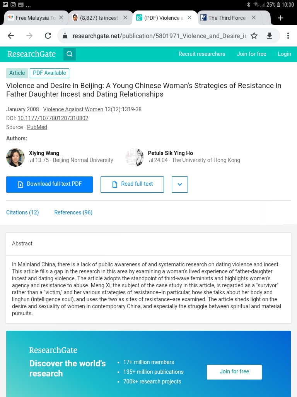Tap the browser download icon
This screenshot has width=297, height=397.
click(x=270, y=36)
